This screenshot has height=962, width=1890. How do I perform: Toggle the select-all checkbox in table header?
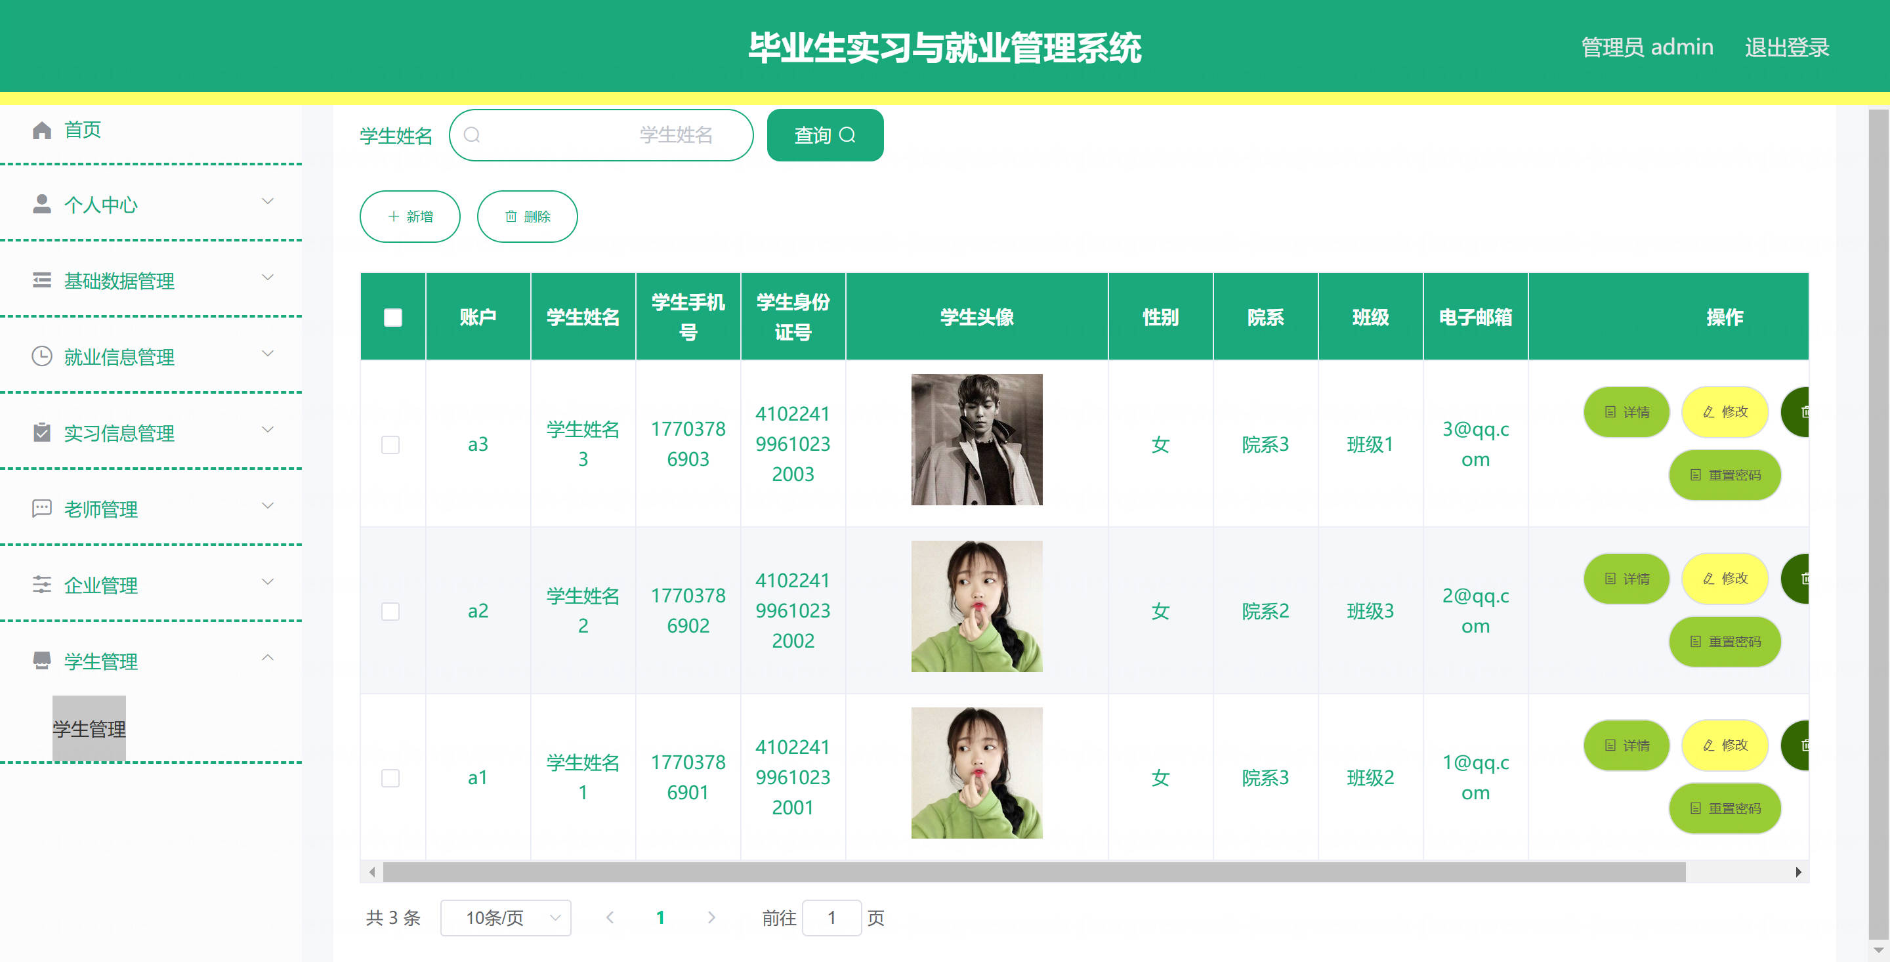pos(392,317)
